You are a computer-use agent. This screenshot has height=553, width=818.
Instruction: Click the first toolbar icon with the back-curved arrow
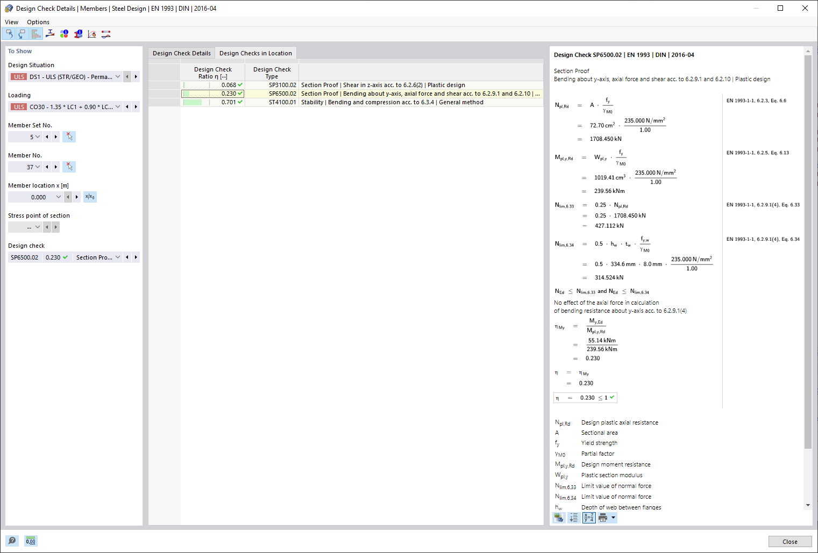(x=9, y=34)
